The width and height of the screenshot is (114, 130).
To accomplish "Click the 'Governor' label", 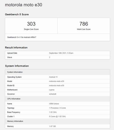I will click(x=11, y=94).
